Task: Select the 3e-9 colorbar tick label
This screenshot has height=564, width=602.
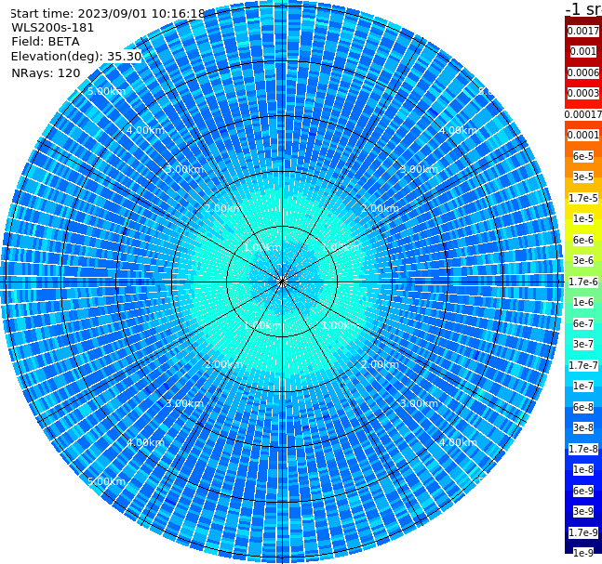Action: click(583, 511)
